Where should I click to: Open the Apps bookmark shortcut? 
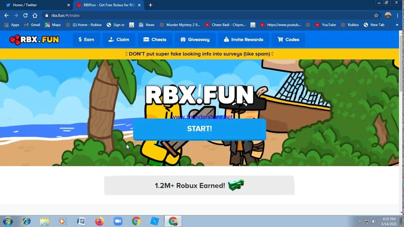coord(12,25)
